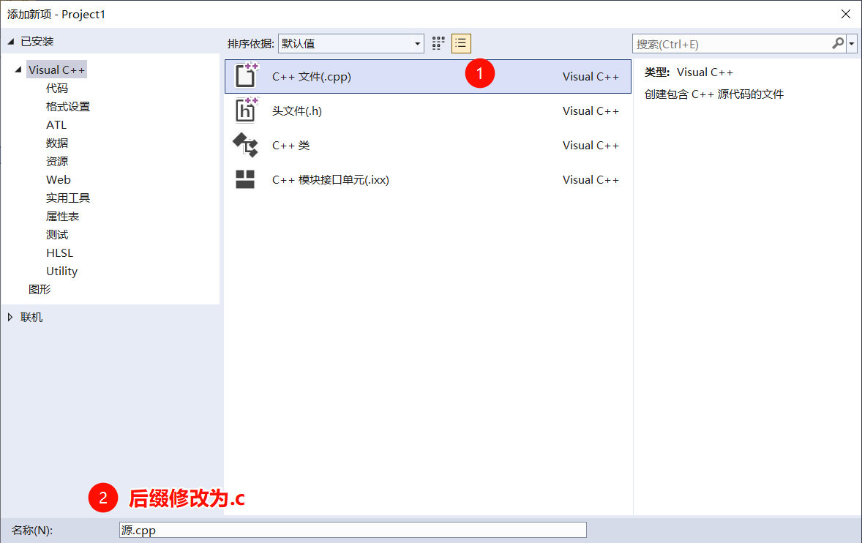Select 资源 category
The width and height of the screenshot is (862, 543).
[x=56, y=161]
